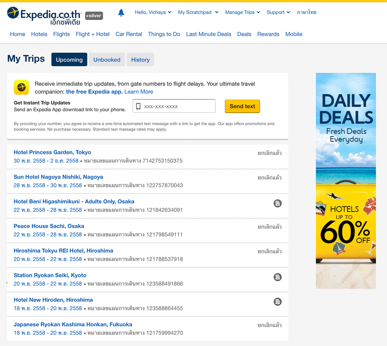Click the Daily Deals banner ad
Image resolution: width=387 pixels, height=346 pixels.
346,181
